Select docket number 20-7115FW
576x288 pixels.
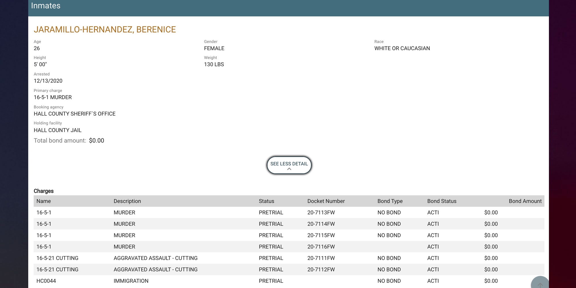tap(321, 235)
